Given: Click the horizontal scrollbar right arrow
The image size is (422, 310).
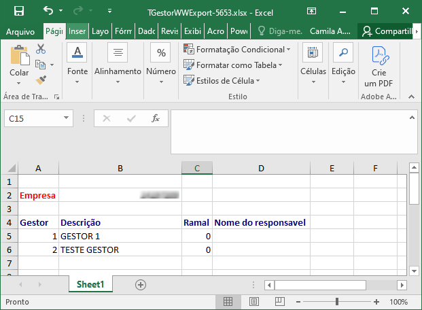Looking at the screenshot, I should pyautogui.click(x=402, y=285).
